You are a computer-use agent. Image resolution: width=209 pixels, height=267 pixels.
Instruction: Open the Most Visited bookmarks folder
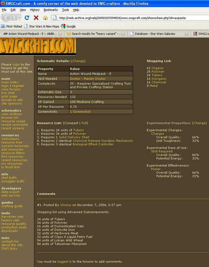tap(11, 26)
